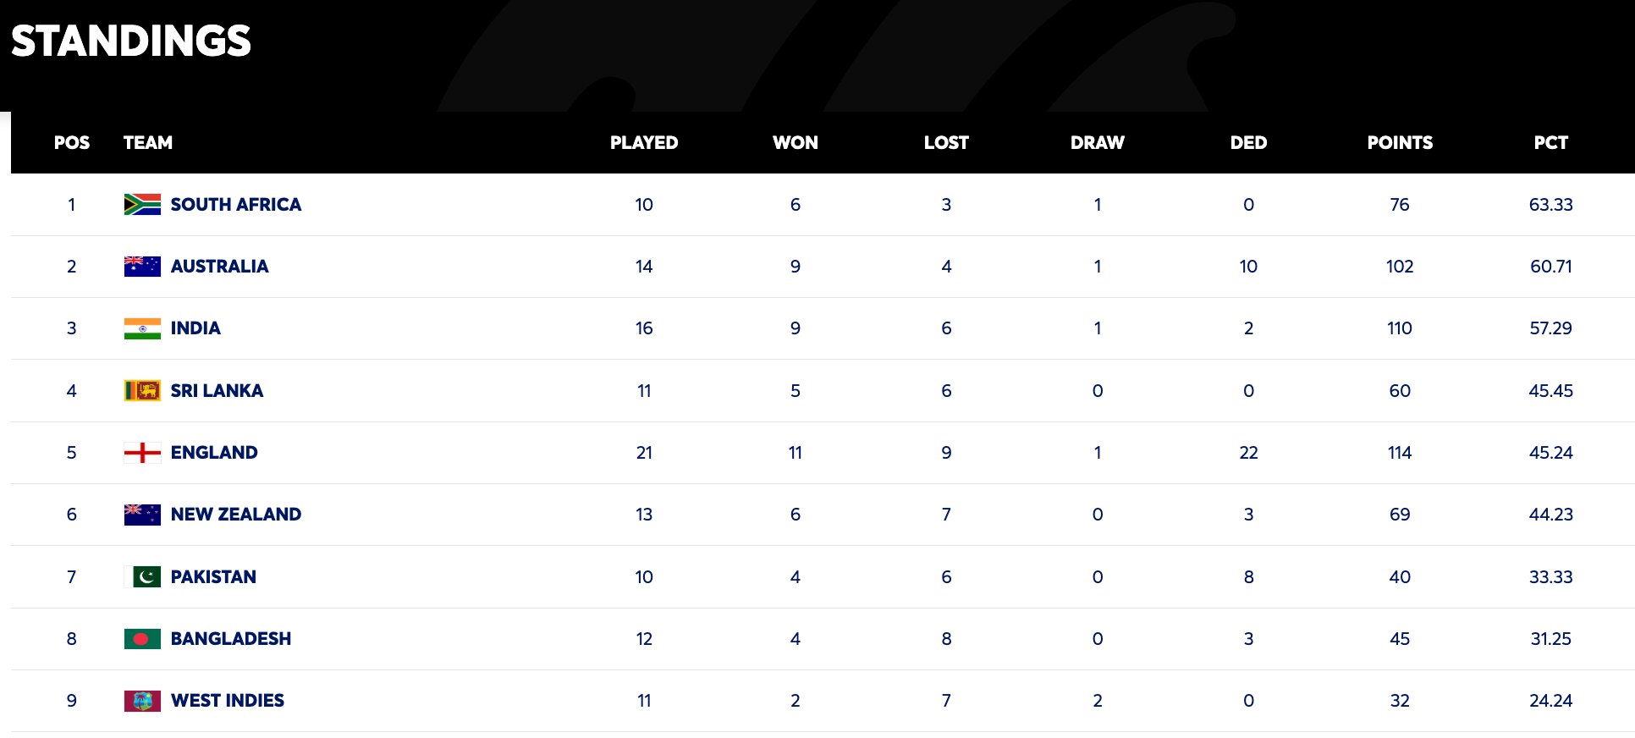Click the Bangladesh flag icon
Image resolution: width=1635 pixels, height=738 pixels.
142,639
